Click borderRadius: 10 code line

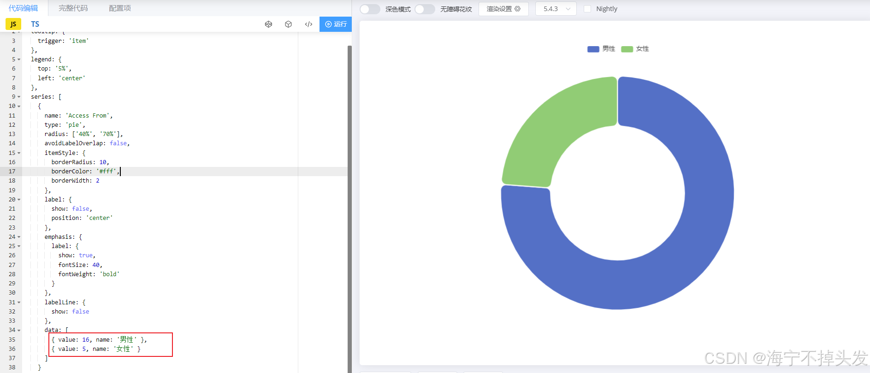80,162
